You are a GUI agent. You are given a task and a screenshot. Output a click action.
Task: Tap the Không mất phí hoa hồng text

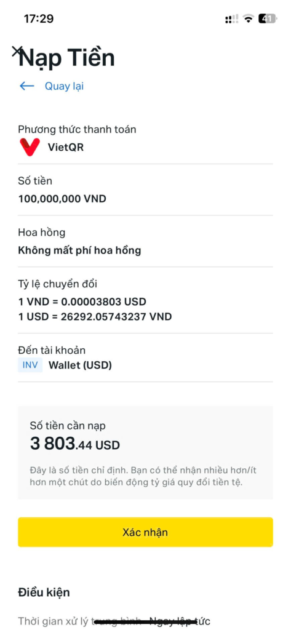79,251
